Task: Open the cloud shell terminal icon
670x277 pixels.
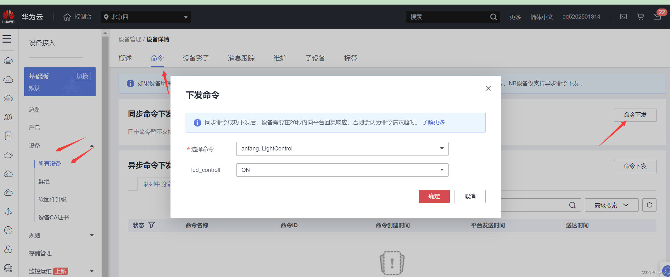Action: coord(623,17)
